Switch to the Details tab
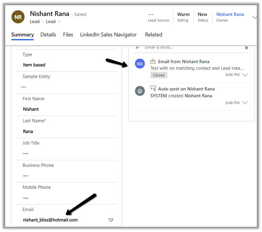Screen dimensions: 262x232 click(x=48, y=35)
